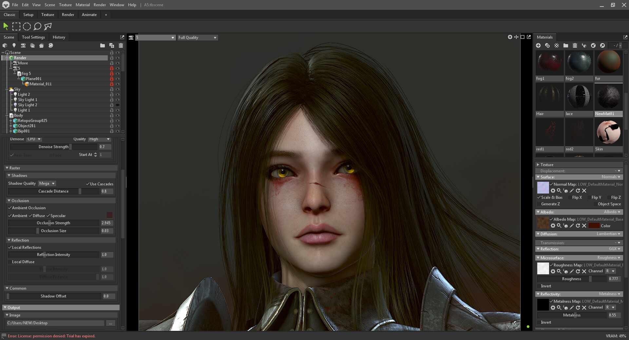Open Normal Map texture settings gear
The height and width of the screenshot is (340, 629).
pos(553,191)
